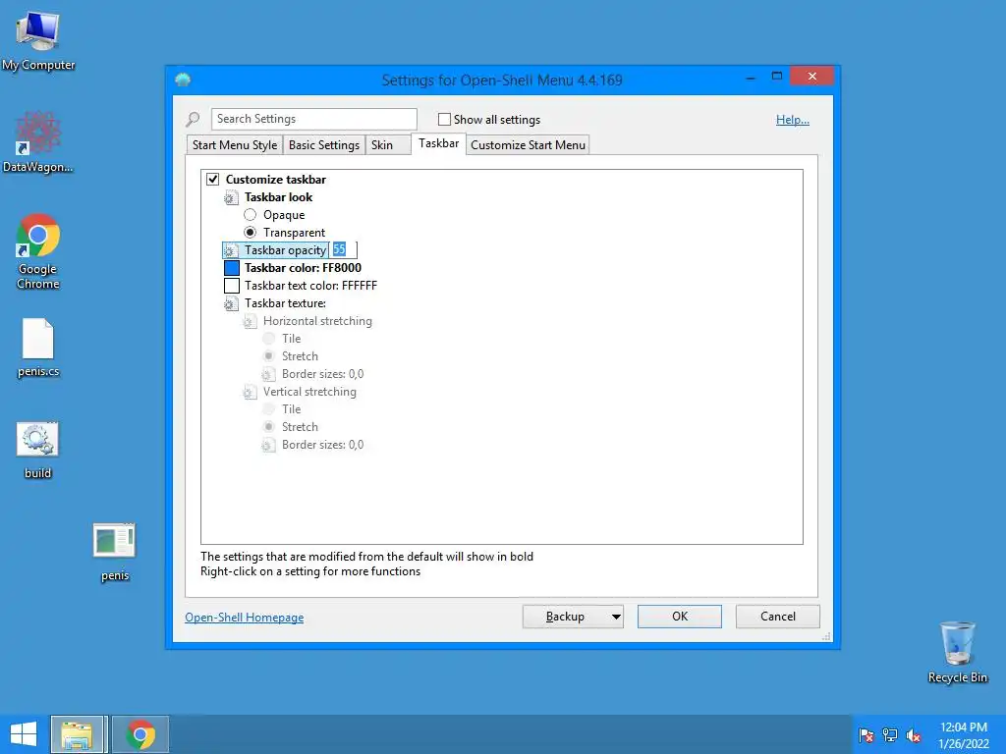The height and width of the screenshot is (754, 1006).
Task: Open the Help link
Action: pos(793,120)
